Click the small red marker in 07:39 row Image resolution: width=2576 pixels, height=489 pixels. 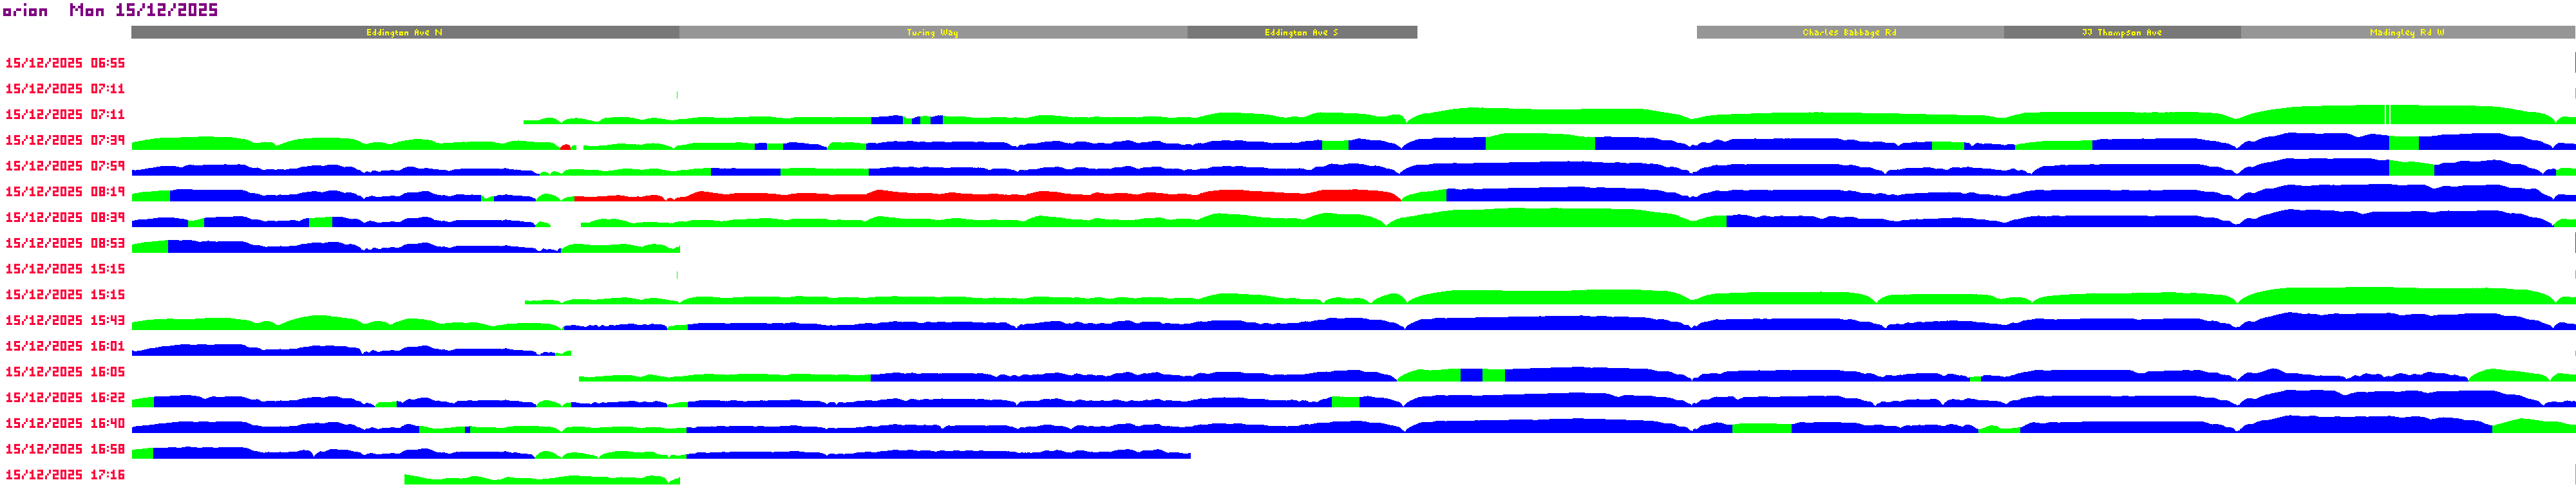point(566,147)
